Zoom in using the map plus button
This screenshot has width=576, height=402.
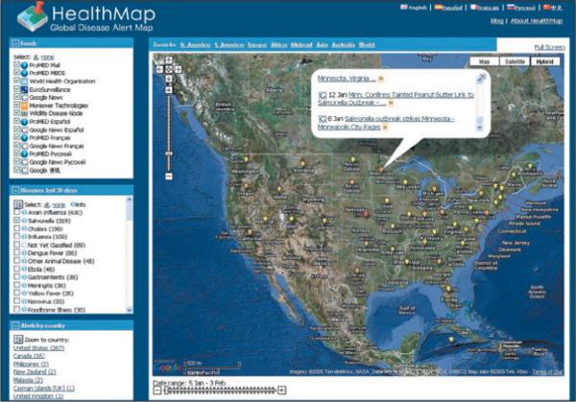[169, 90]
